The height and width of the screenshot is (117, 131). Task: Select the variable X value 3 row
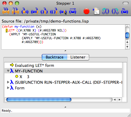pyautogui.click(x=63, y=77)
